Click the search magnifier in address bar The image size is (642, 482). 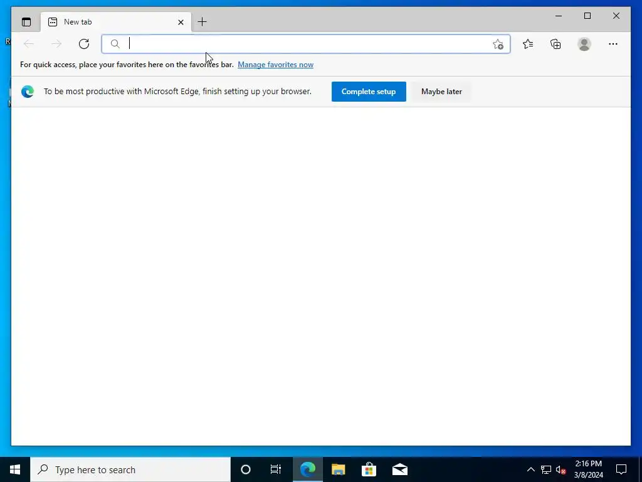[115, 44]
